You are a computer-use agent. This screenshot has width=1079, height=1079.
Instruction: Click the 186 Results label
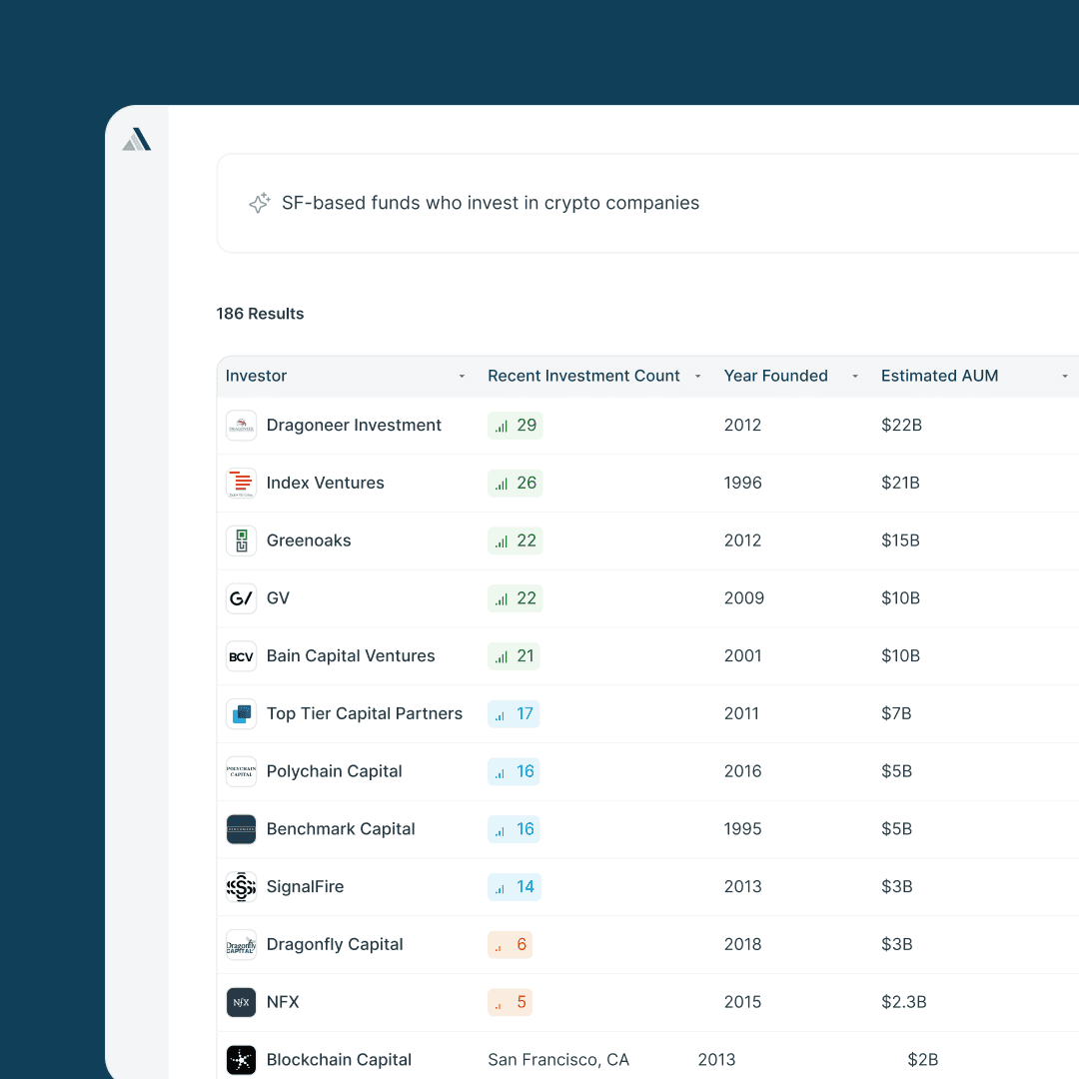point(260,314)
